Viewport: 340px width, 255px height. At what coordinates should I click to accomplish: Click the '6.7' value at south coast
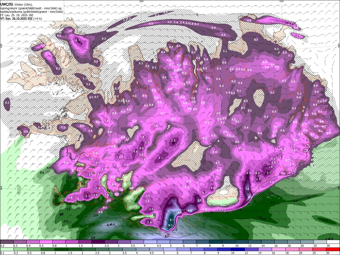[x=167, y=236]
